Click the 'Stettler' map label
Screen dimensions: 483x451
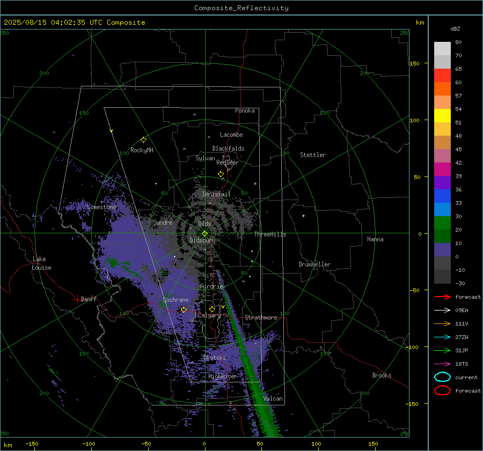[313, 155]
